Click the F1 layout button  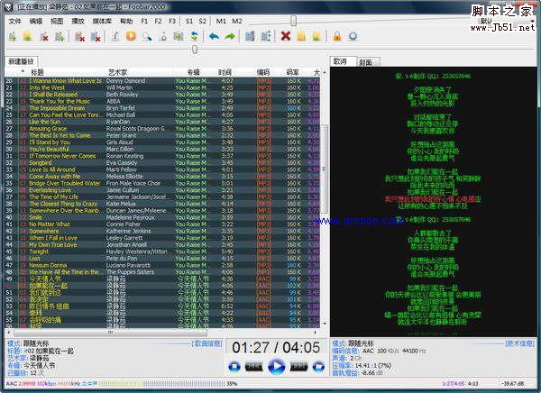(144, 21)
